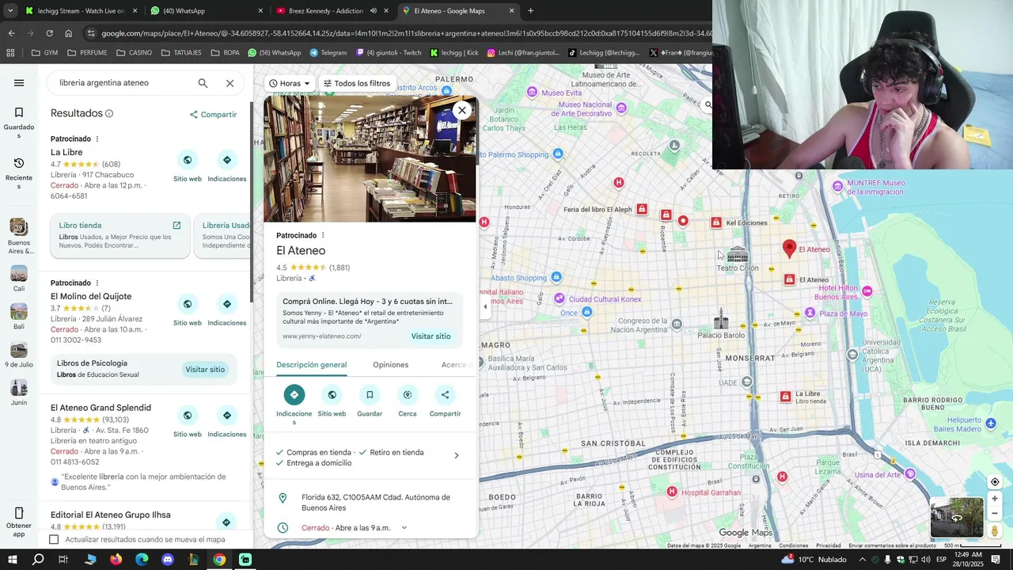
Task: Expand the service options chevron row
Action: click(456, 456)
